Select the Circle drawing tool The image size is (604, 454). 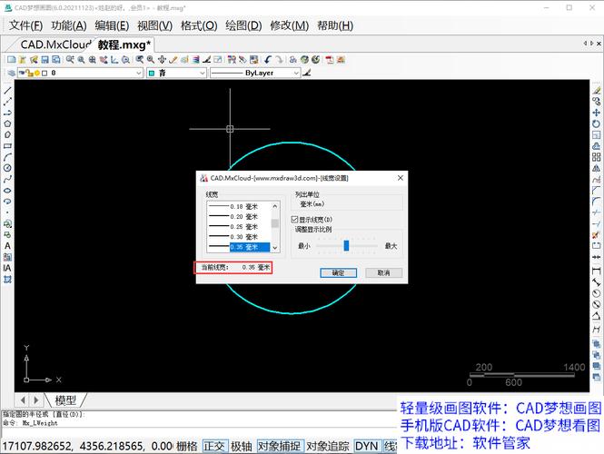7,167
